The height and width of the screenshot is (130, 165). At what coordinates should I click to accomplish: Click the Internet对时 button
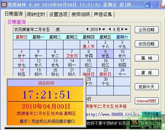pyautogui.click(x=147, y=101)
